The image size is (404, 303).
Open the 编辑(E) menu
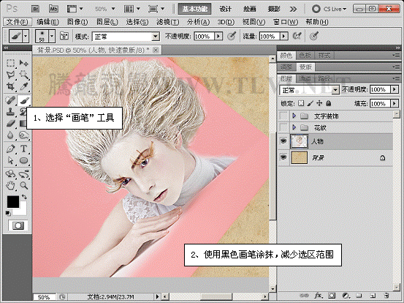(47, 22)
